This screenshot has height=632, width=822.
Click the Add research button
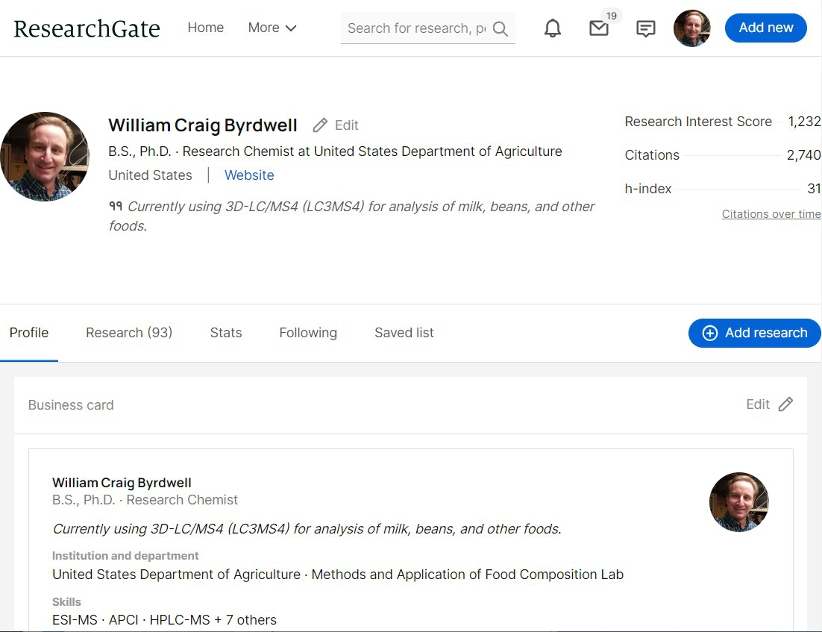point(754,333)
